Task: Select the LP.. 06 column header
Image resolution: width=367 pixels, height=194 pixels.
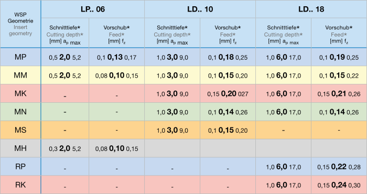Action: pos(93,9)
